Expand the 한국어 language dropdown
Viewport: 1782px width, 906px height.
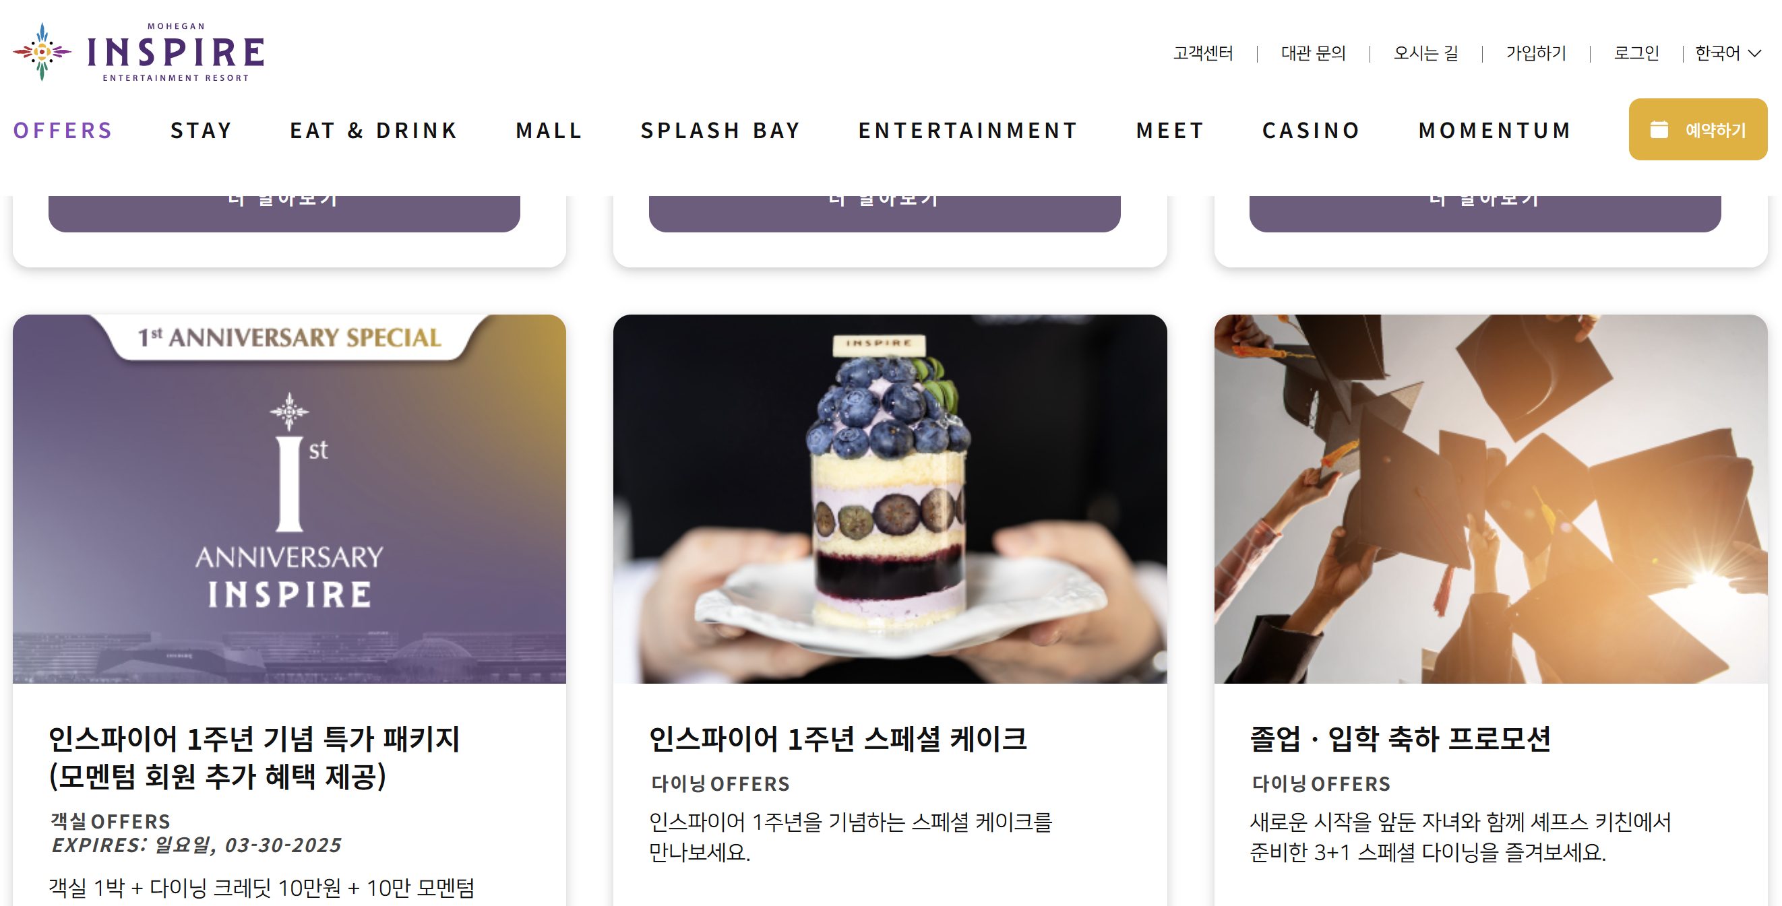[x=1727, y=53]
